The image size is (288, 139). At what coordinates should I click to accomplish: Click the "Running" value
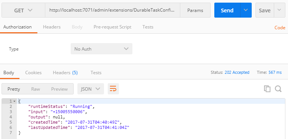(x=82, y=106)
